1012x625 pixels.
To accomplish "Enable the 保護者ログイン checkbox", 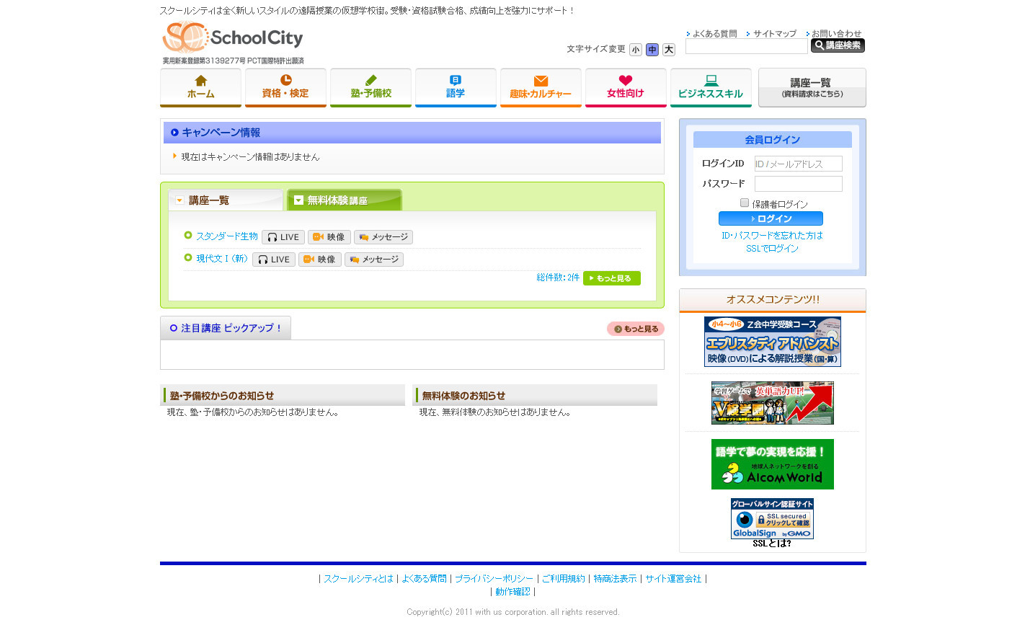I will 745,203.
